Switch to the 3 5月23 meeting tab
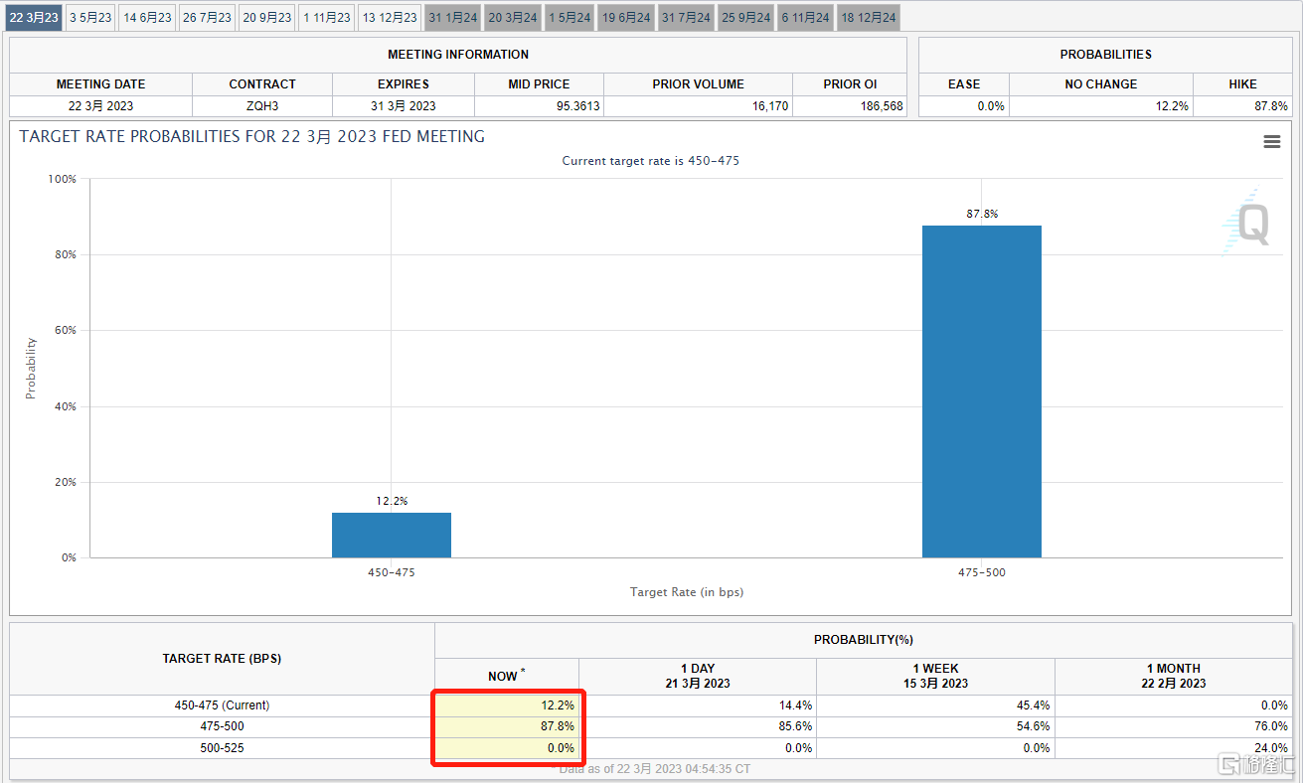 point(90,18)
